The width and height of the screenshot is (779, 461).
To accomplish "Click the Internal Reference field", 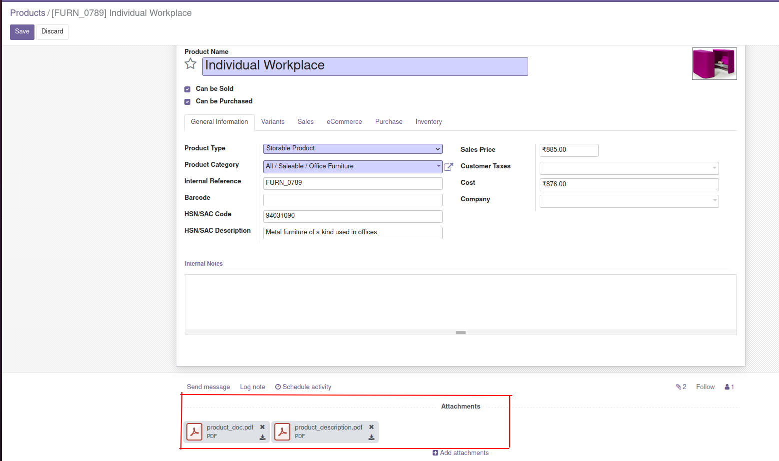I will click(353, 183).
